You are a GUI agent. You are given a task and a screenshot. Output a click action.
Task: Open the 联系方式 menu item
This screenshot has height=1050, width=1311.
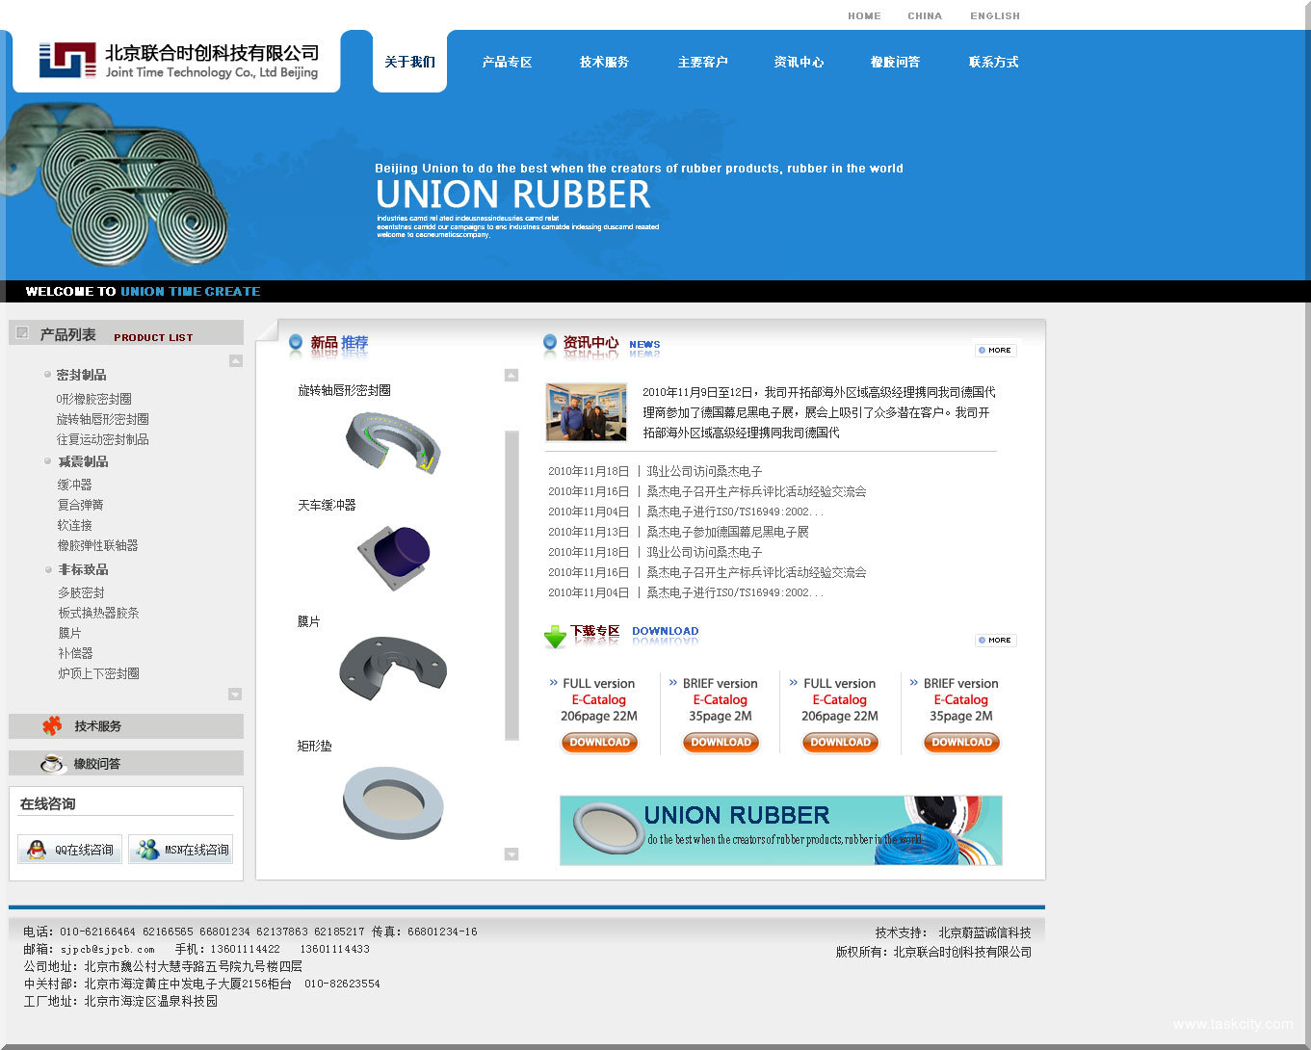[993, 62]
